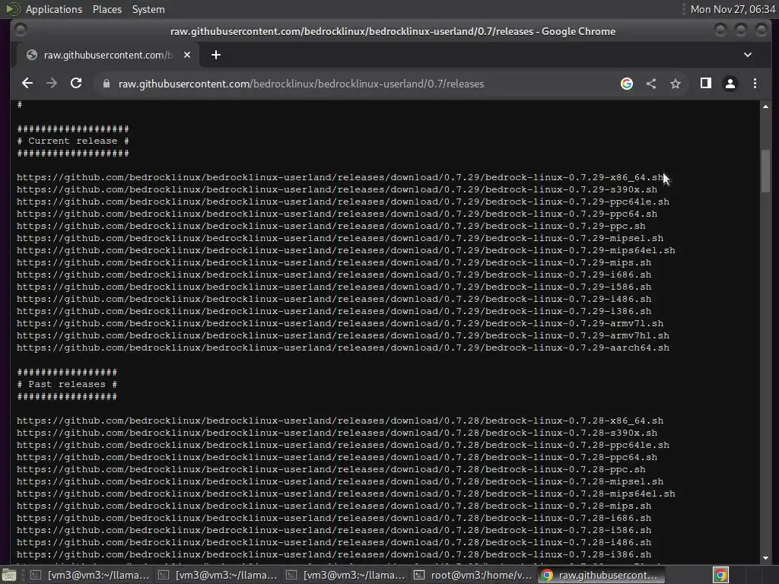
Task: Close the raw.githubusercontent.com tab
Action: tap(187, 55)
